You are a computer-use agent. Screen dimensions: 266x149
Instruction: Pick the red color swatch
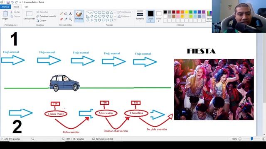click(178, 12)
